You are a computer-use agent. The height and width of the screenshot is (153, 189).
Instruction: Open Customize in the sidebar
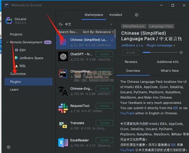tap(18, 74)
